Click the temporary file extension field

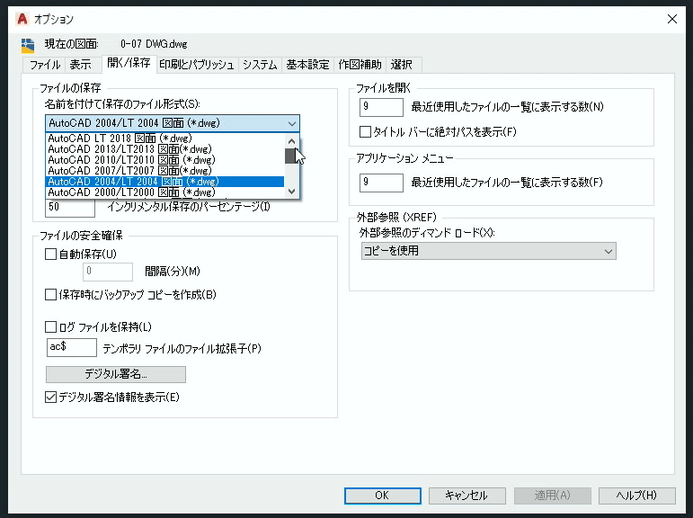72,347
